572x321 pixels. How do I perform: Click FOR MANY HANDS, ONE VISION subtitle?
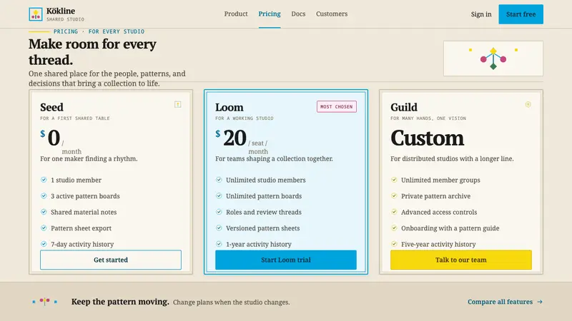tap(428, 118)
